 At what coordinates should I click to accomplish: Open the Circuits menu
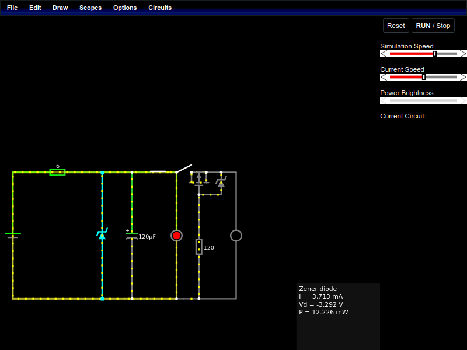pyautogui.click(x=160, y=8)
